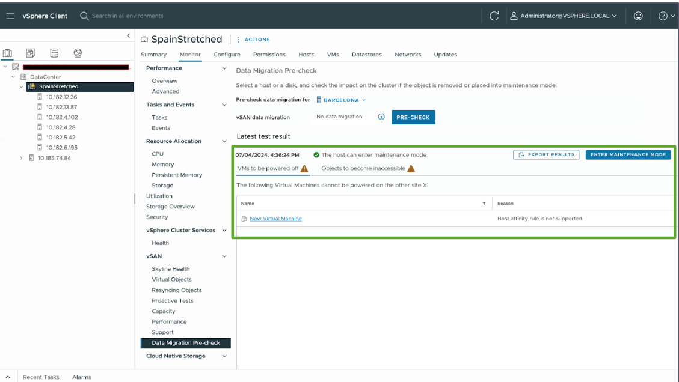This screenshot has width=679, height=382.
Task: Select Storage inventory icon
Action: coord(54,53)
